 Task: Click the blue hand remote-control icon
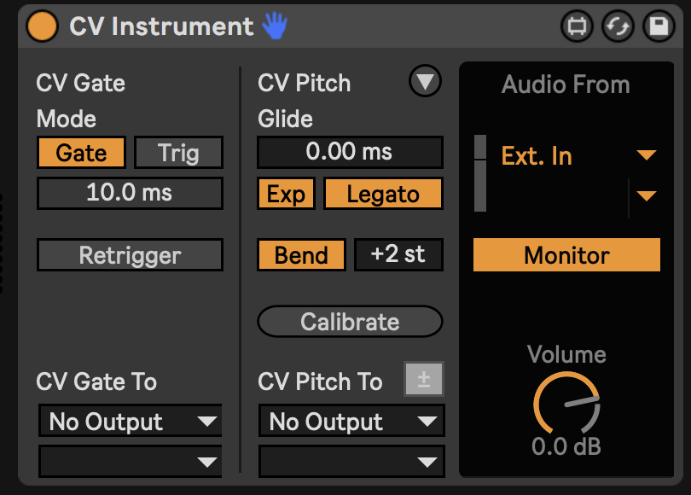coord(275,26)
